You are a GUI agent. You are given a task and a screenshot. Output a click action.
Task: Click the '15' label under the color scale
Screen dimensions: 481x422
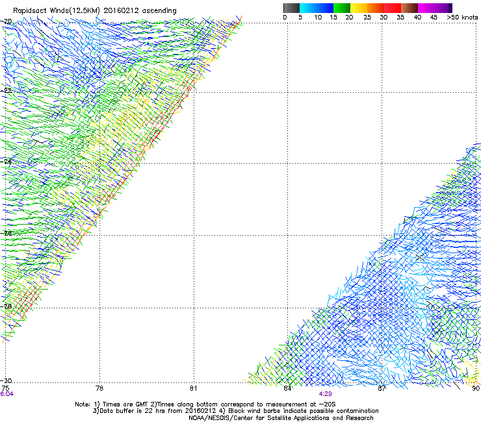click(333, 18)
